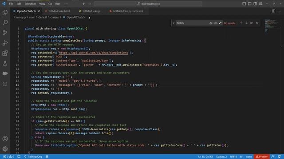Open Run and Debug view
The image size is (284, 159).
(5, 43)
